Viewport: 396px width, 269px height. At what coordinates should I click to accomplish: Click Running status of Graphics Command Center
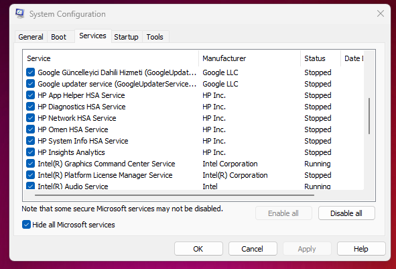(x=318, y=164)
